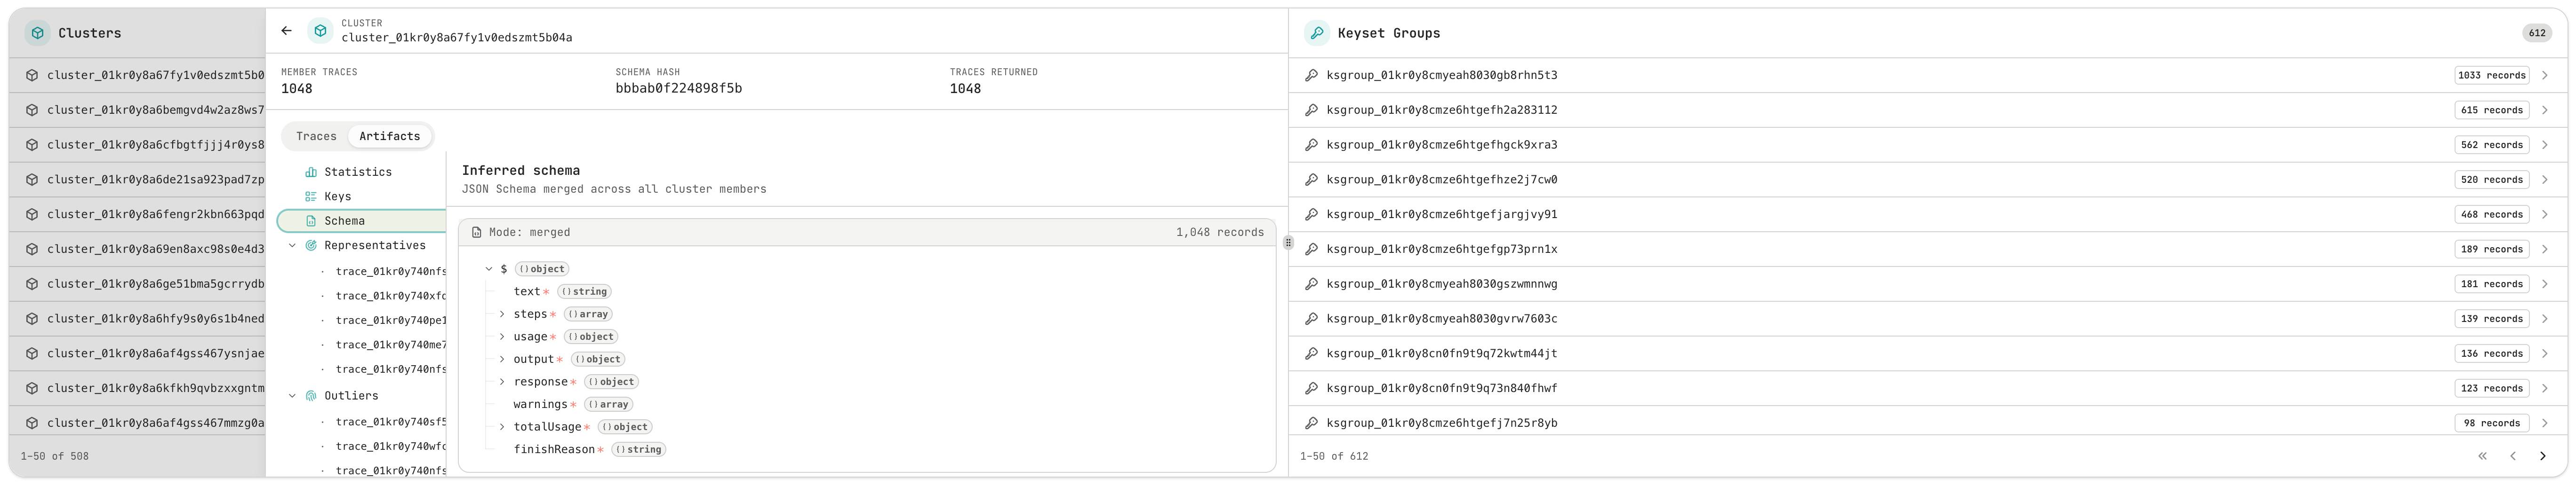Viewport: 2576px width, 486px height.
Task: Open the 189 records row chevron
Action: [2544, 250]
